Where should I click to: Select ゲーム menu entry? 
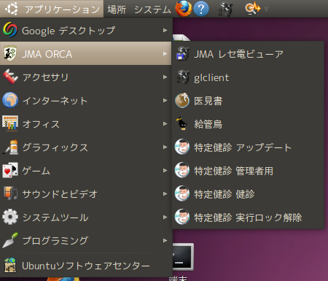pos(86,170)
